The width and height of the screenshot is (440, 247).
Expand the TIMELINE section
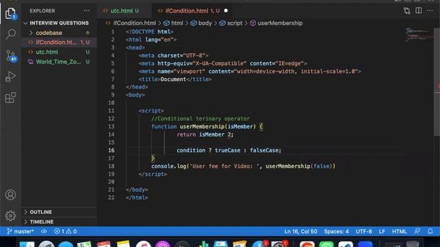coord(59,222)
